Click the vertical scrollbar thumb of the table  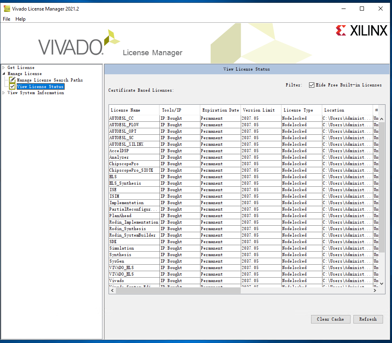click(382, 187)
